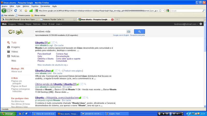Click the Windows Iniciar start button
Image resolution: width=207 pixels, height=116 pixels.
[x=8, y=114]
